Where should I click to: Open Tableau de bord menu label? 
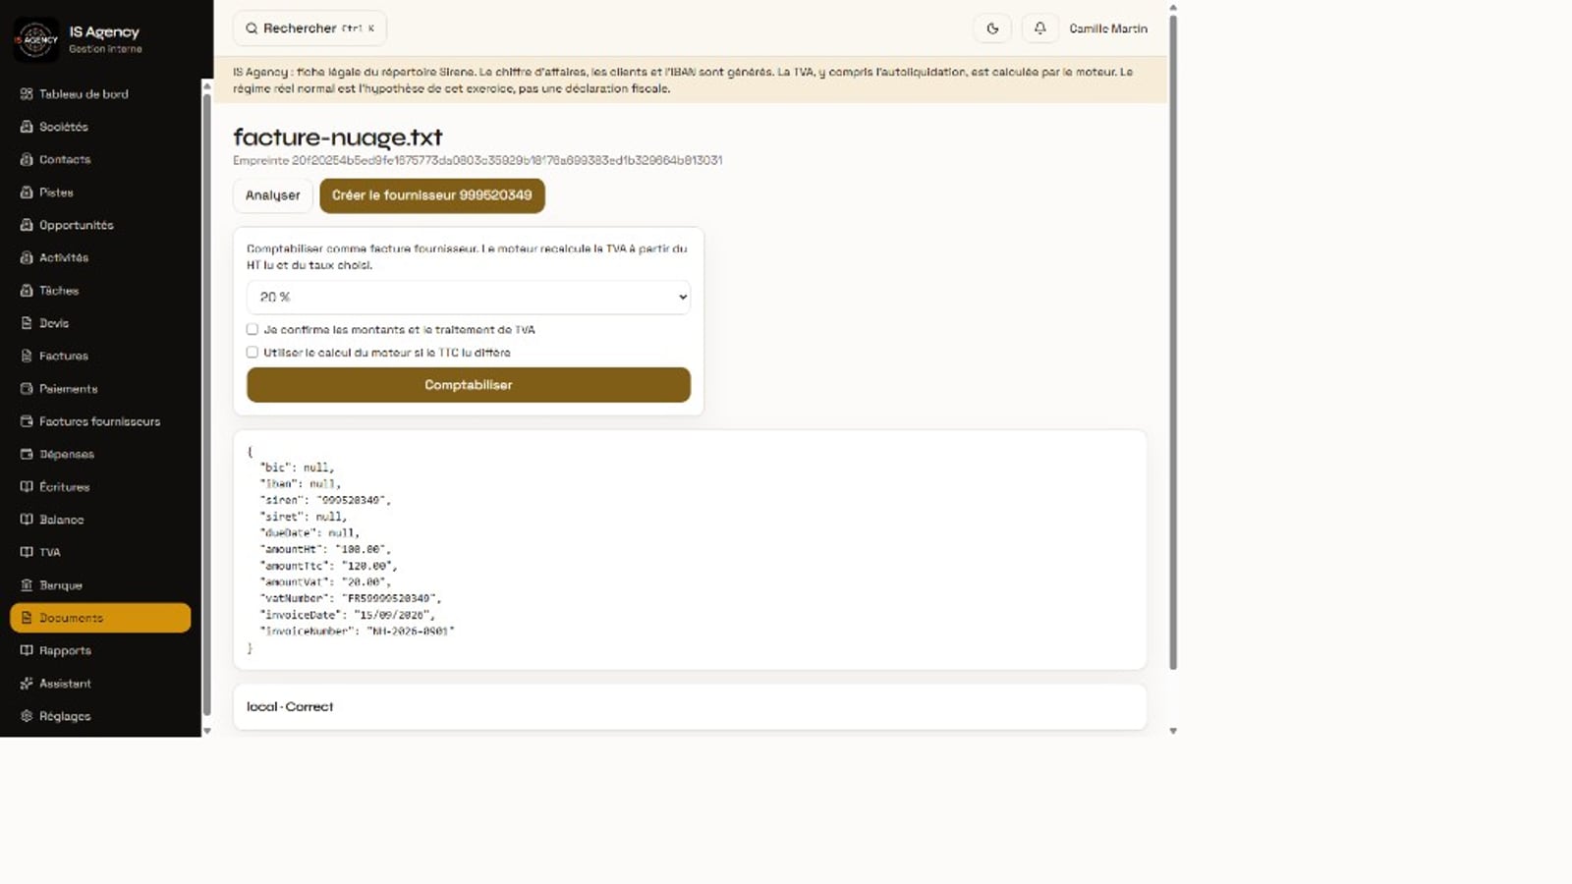coord(84,94)
